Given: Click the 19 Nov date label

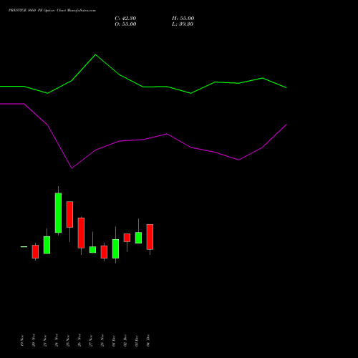Looking at the screenshot, I should (22, 340).
